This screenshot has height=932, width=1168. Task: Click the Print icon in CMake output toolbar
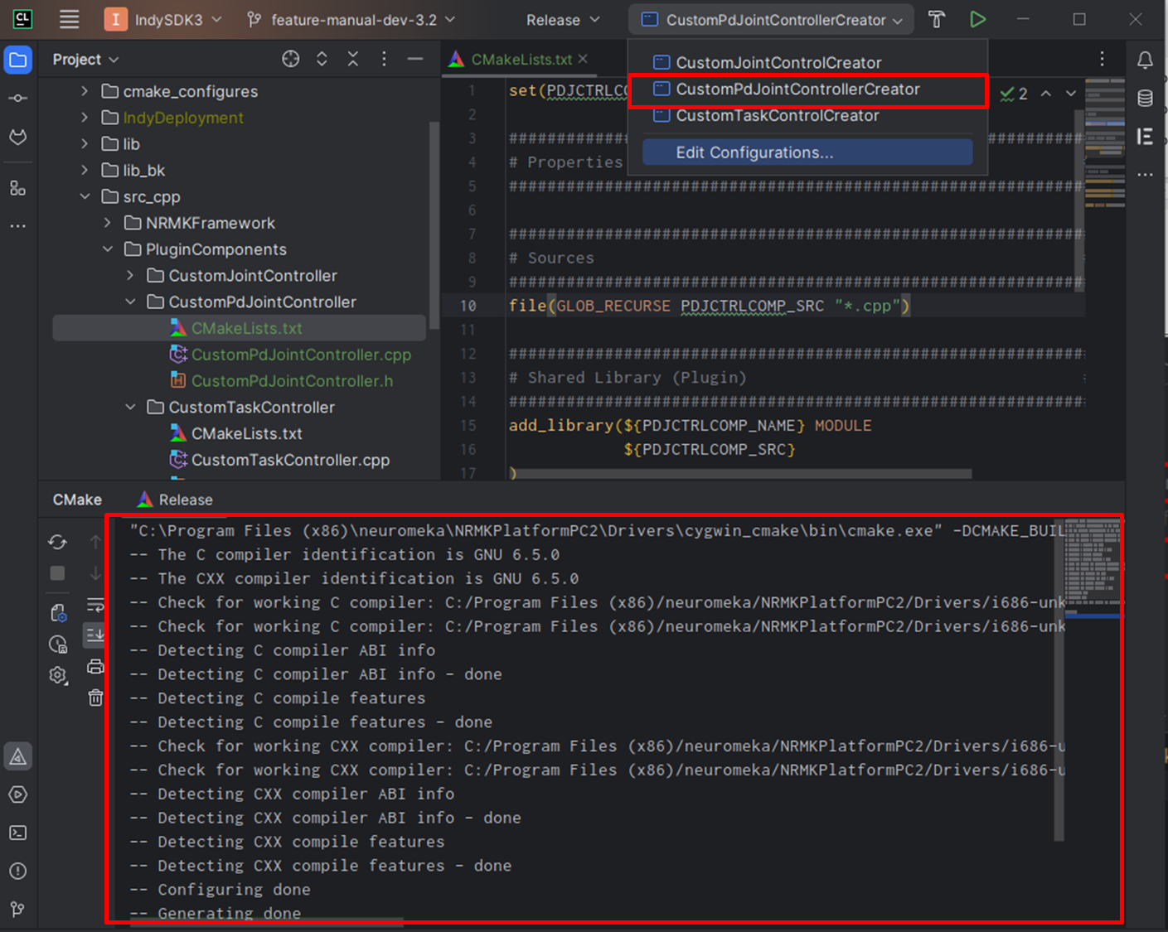coord(95,666)
